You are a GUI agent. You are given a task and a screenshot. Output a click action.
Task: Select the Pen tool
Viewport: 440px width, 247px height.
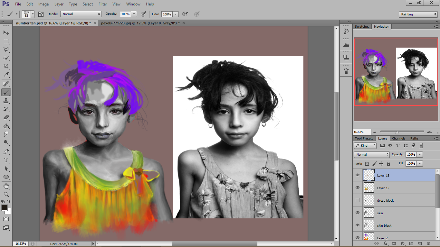tap(6, 152)
